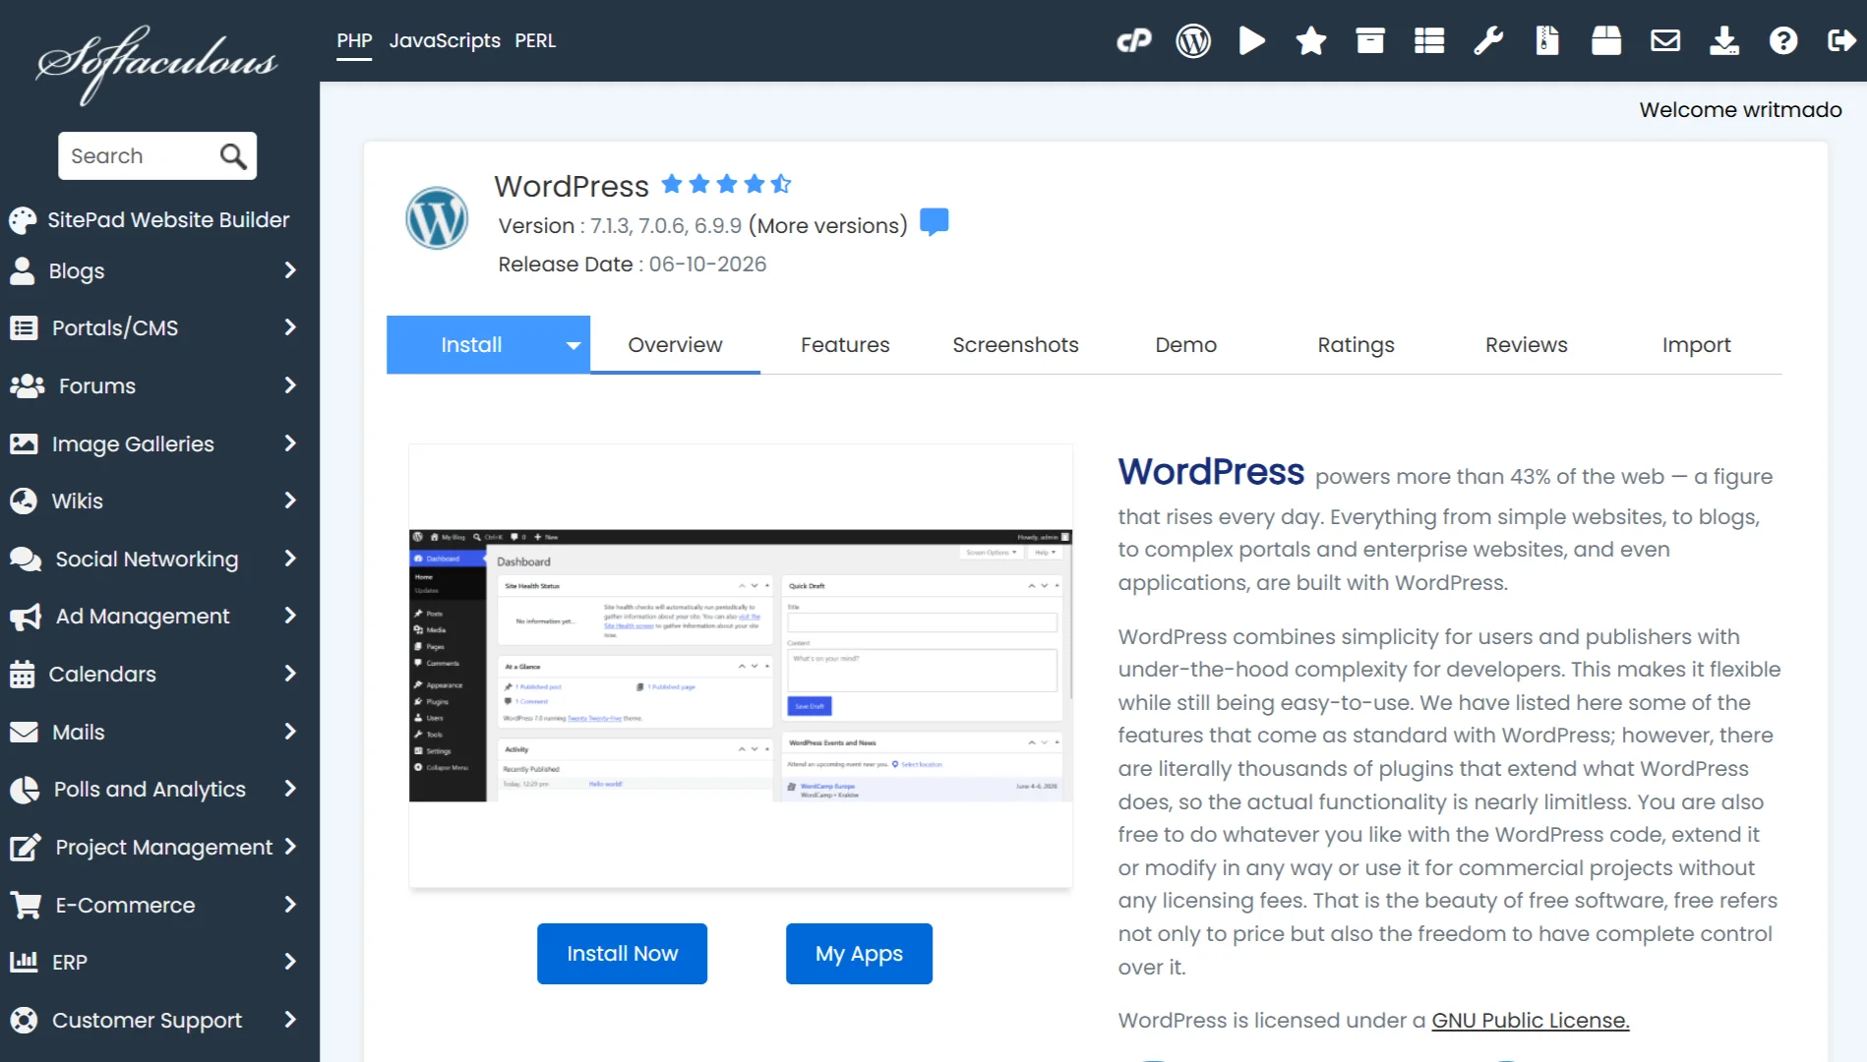Click the WordPress star rating

pyautogui.click(x=727, y=184)
